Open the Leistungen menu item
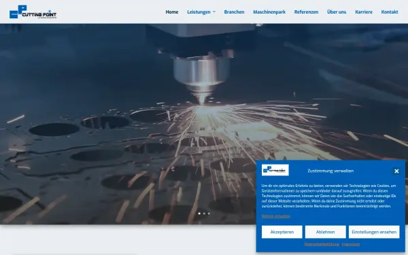This screenshot has width=408, height=255. (x=199, y=12)
